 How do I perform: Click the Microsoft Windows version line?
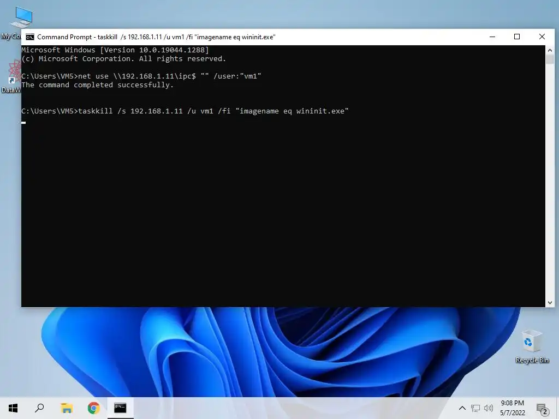pos(115,50)
